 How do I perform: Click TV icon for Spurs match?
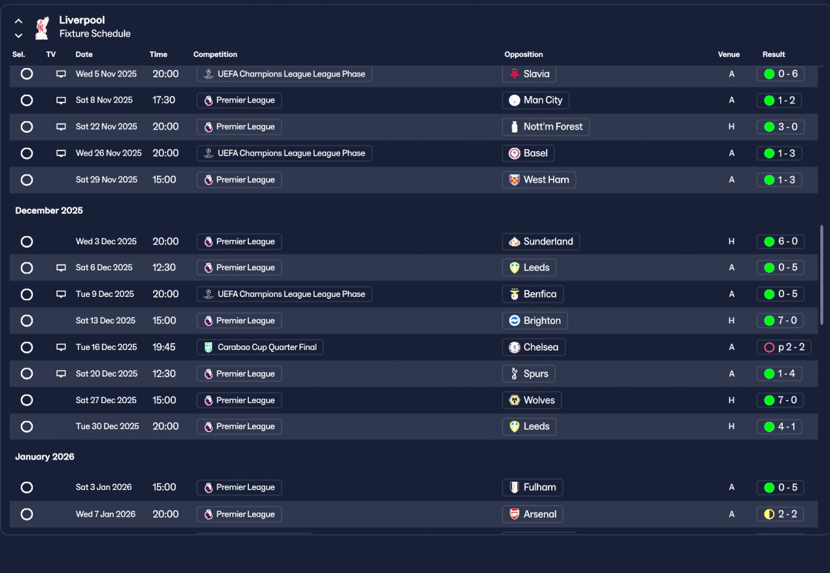pyautogui.click(x=61, y=374)
